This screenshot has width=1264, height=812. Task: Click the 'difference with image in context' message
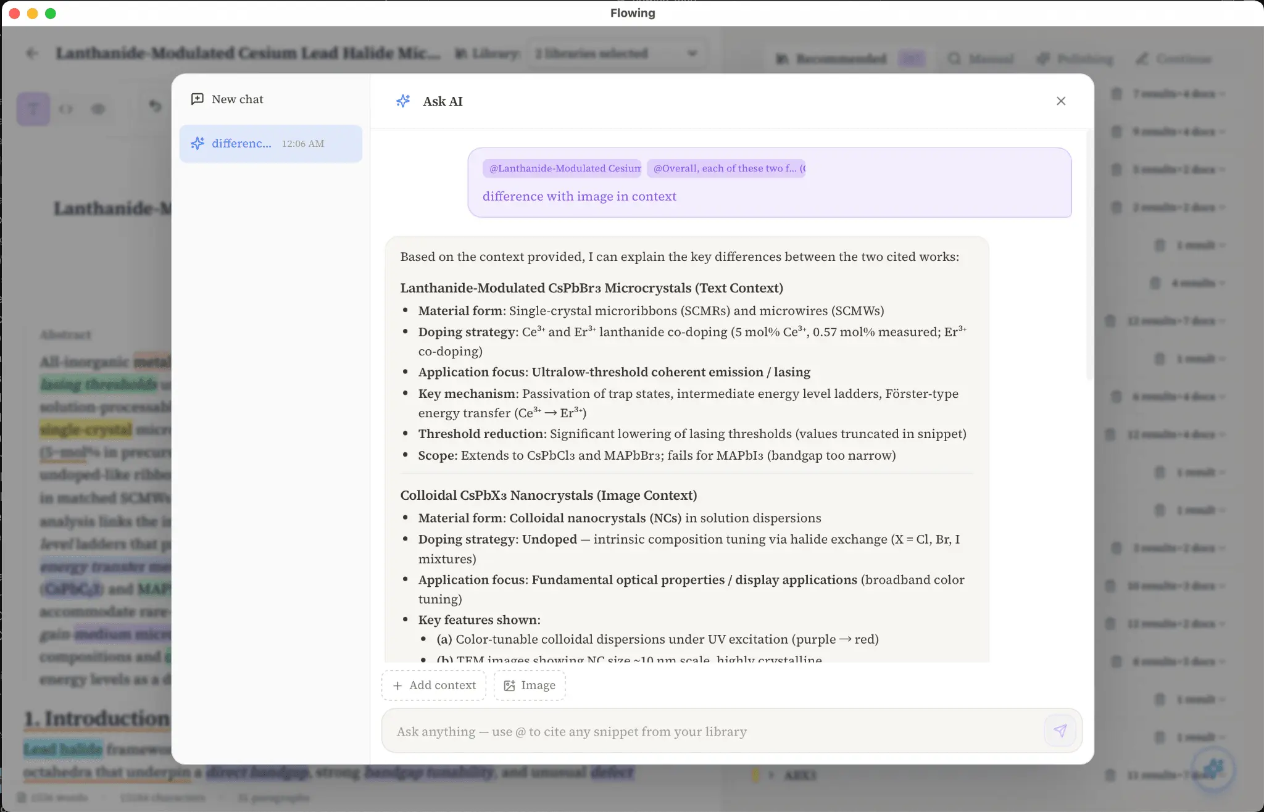580,196
